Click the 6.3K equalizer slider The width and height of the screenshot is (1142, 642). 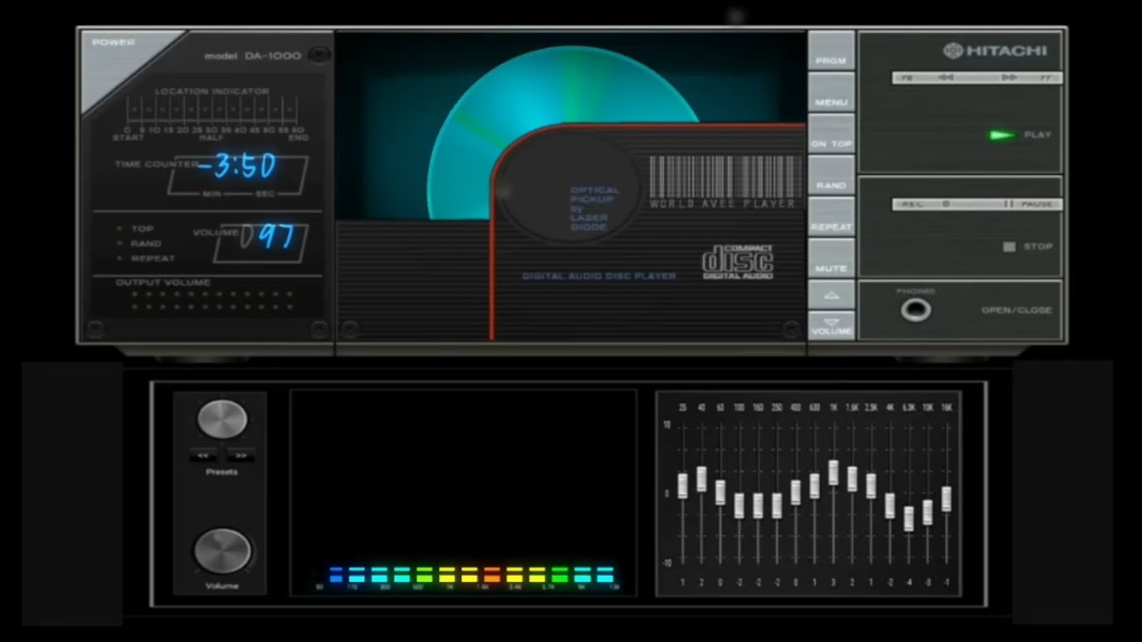click(x=908, y=519)
